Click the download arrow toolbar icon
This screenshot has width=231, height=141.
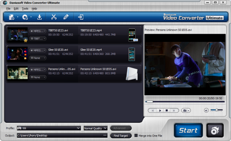pos(39,17)
